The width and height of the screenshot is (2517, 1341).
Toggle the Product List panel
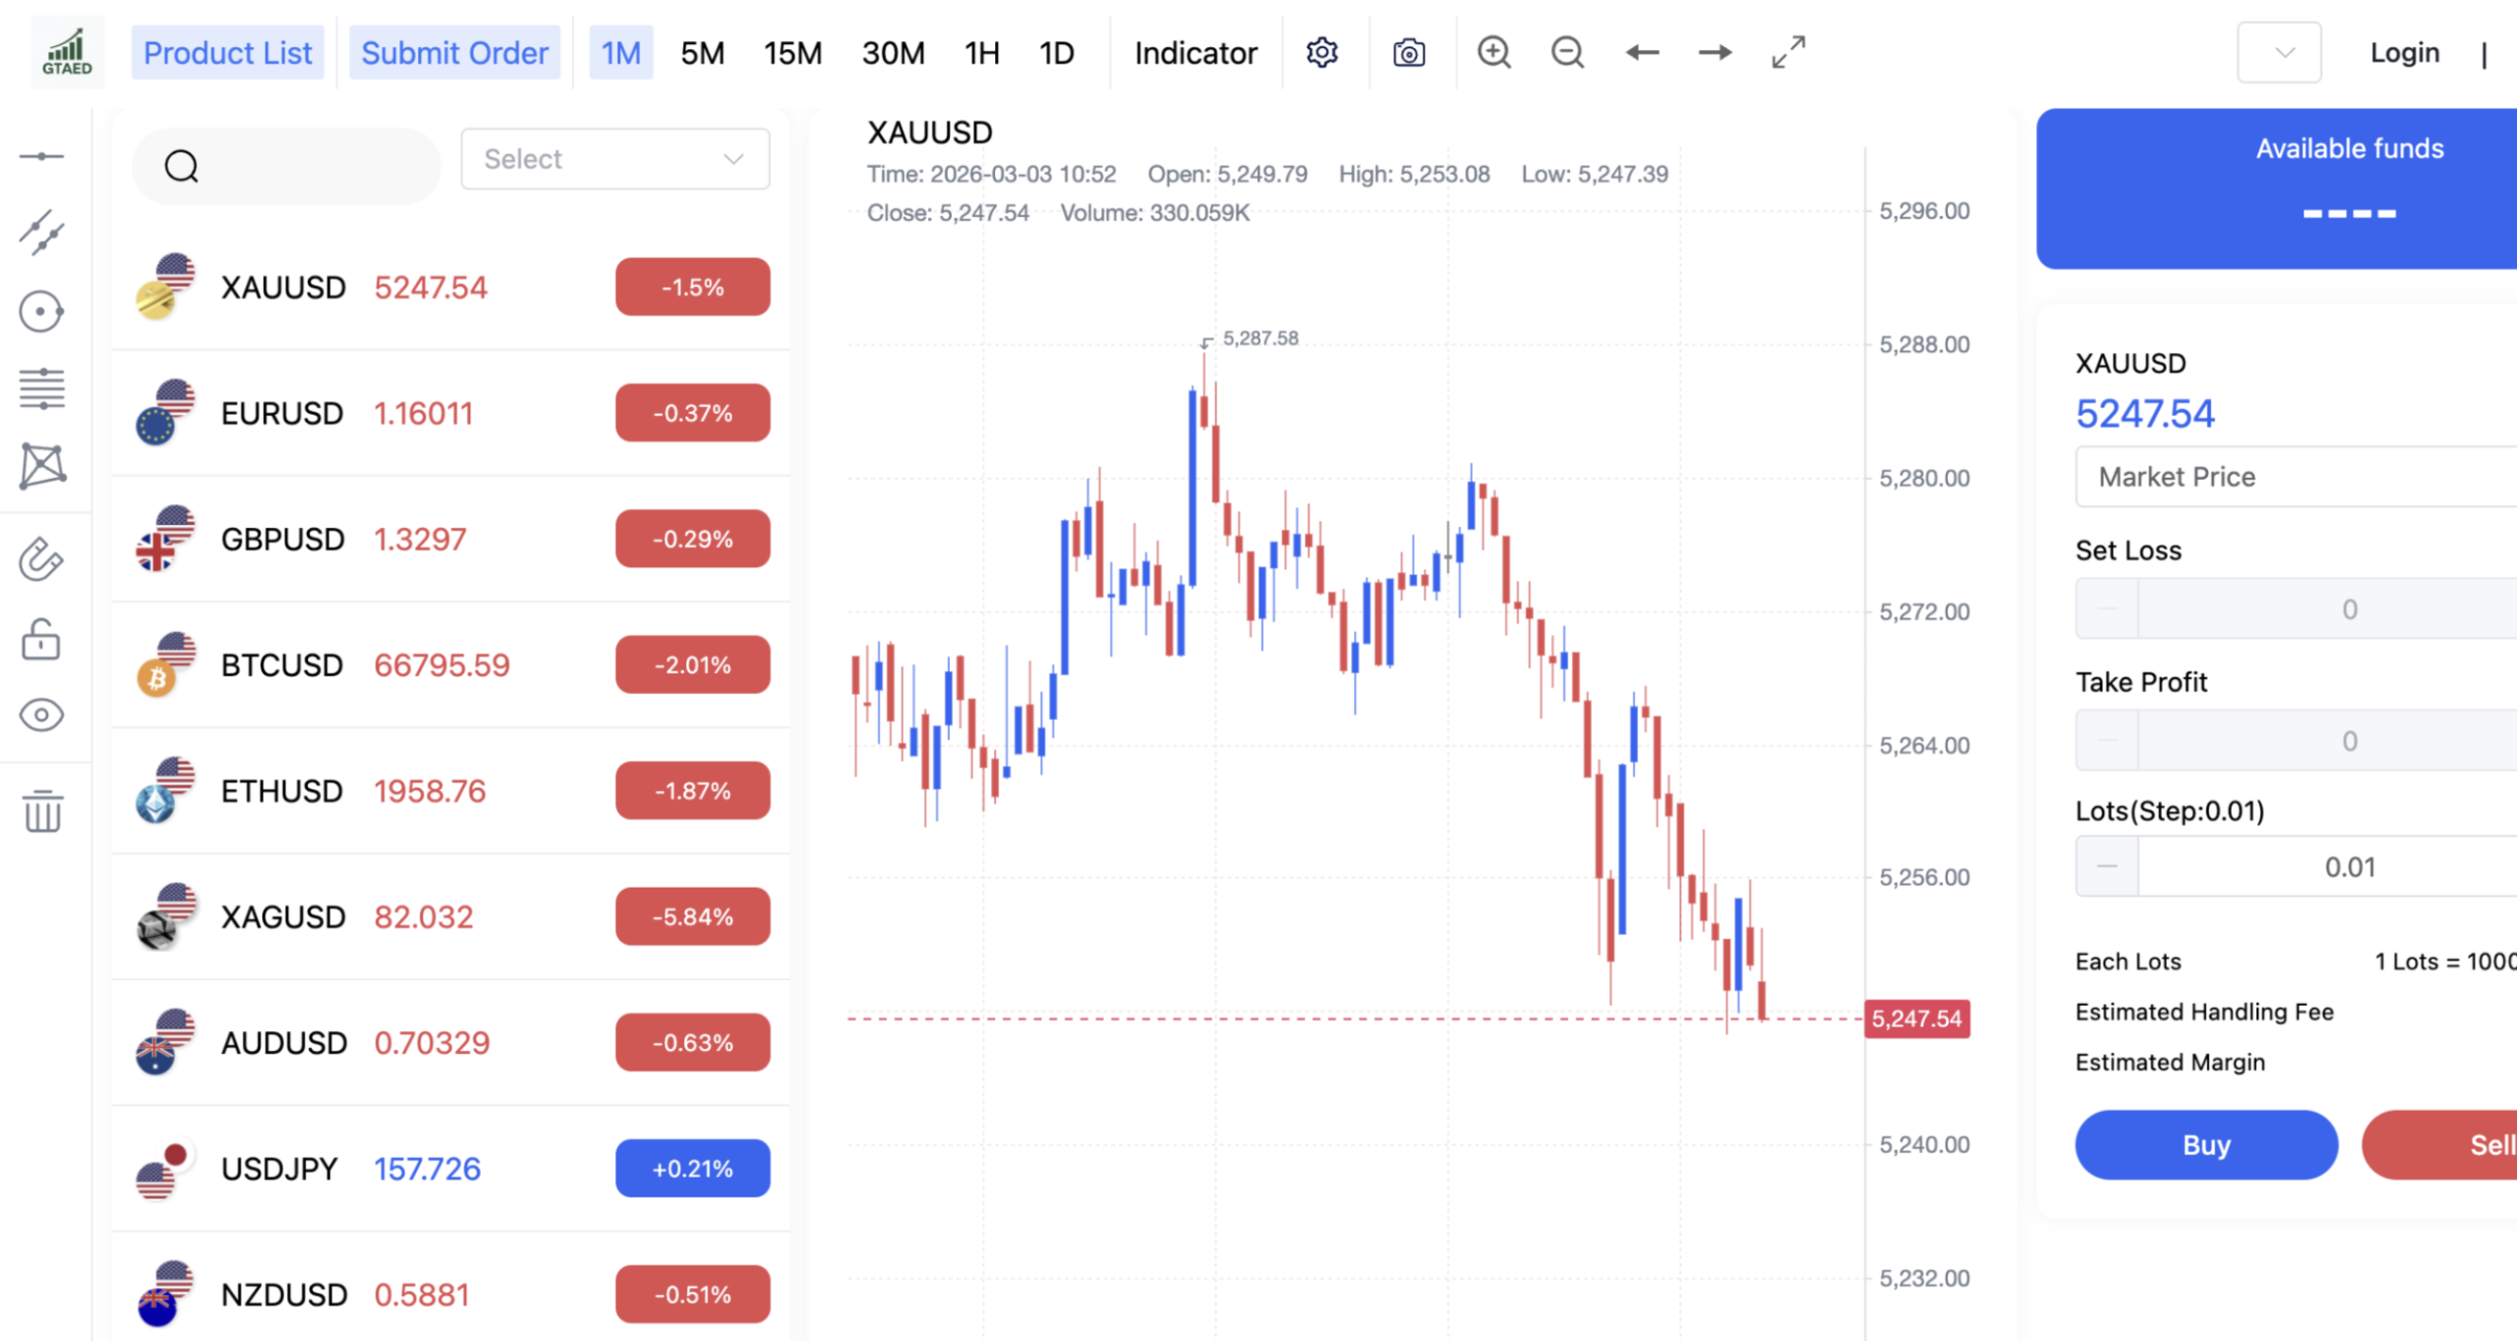coord(227,52)
